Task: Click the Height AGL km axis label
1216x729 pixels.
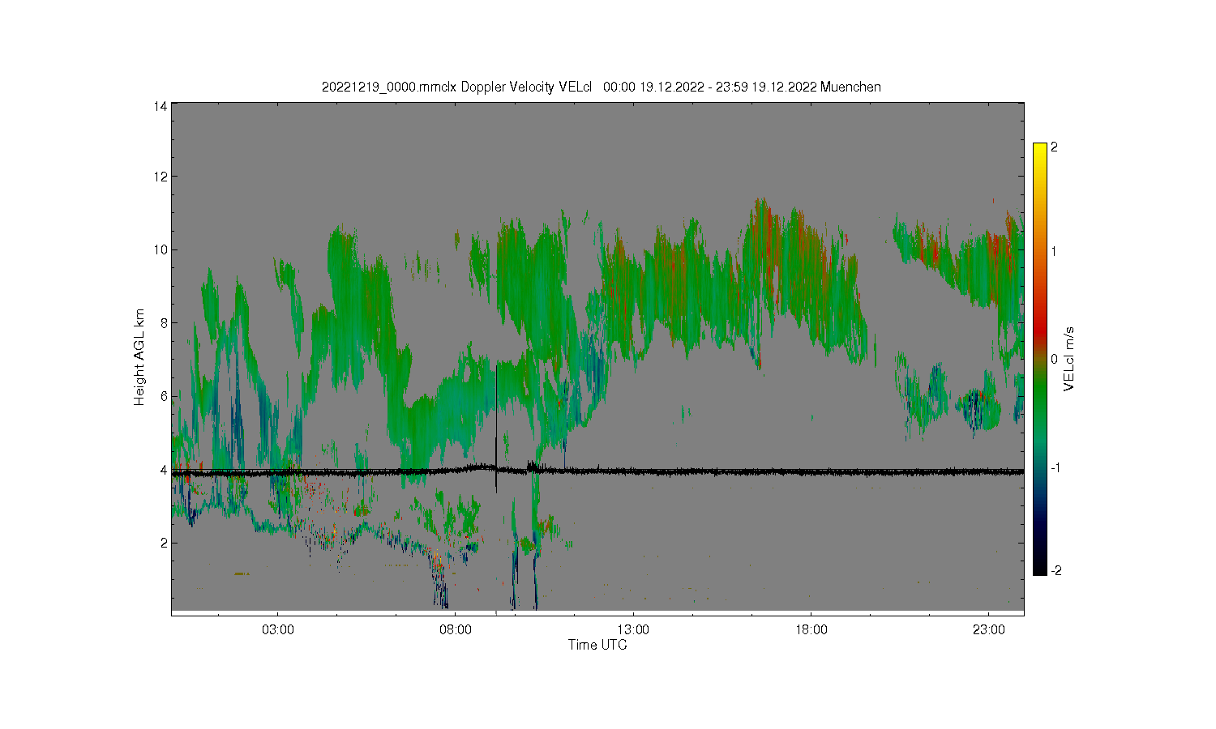Action: (x=139, y=357)
